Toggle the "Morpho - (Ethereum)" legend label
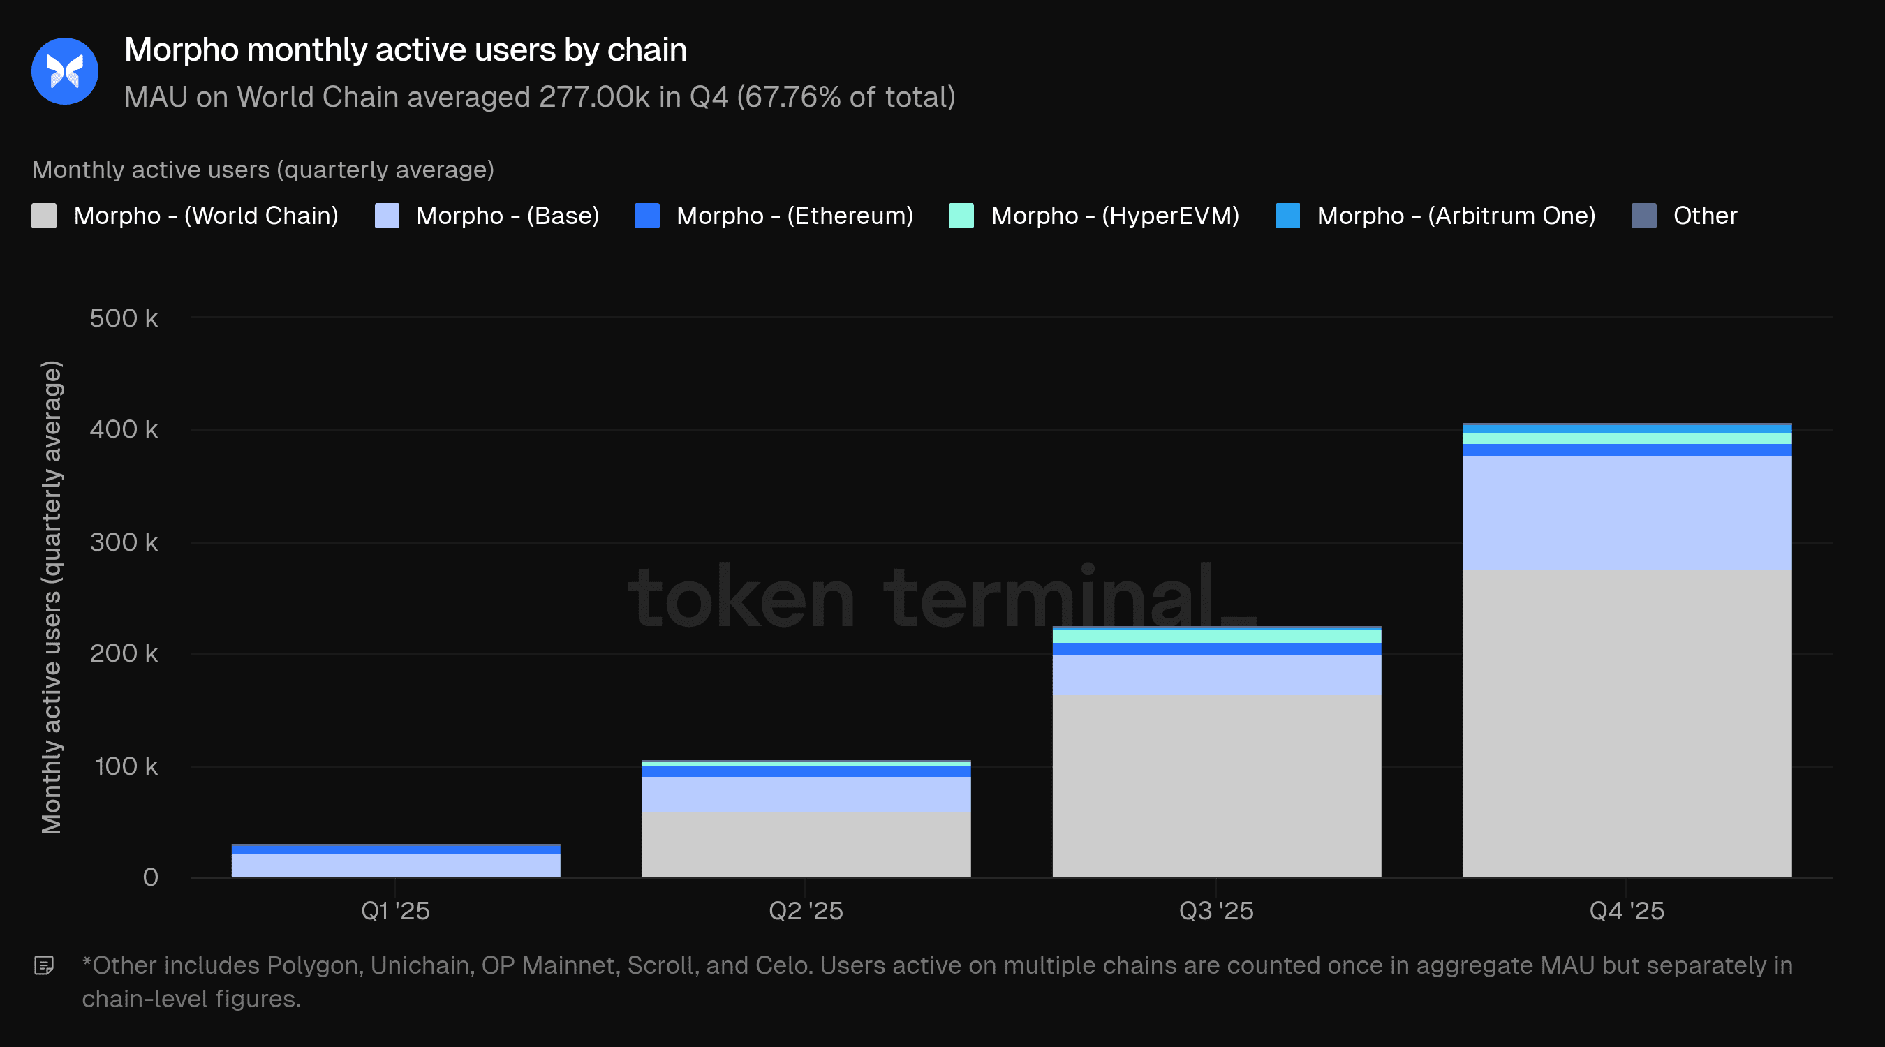1885x1047 pixels. pos(794,216)
